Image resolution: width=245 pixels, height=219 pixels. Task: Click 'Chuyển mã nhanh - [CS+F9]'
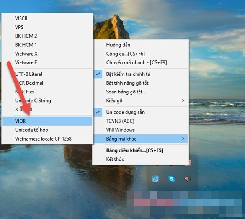(x=136, y=62)
